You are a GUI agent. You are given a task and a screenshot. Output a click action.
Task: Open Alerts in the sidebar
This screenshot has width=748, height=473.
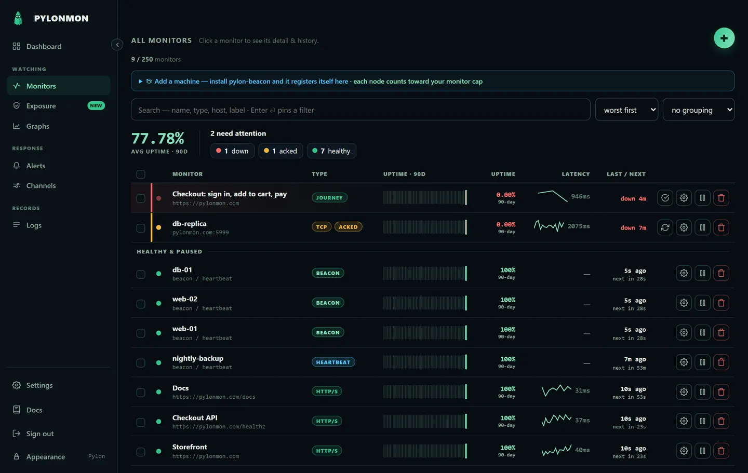point(59,166)
